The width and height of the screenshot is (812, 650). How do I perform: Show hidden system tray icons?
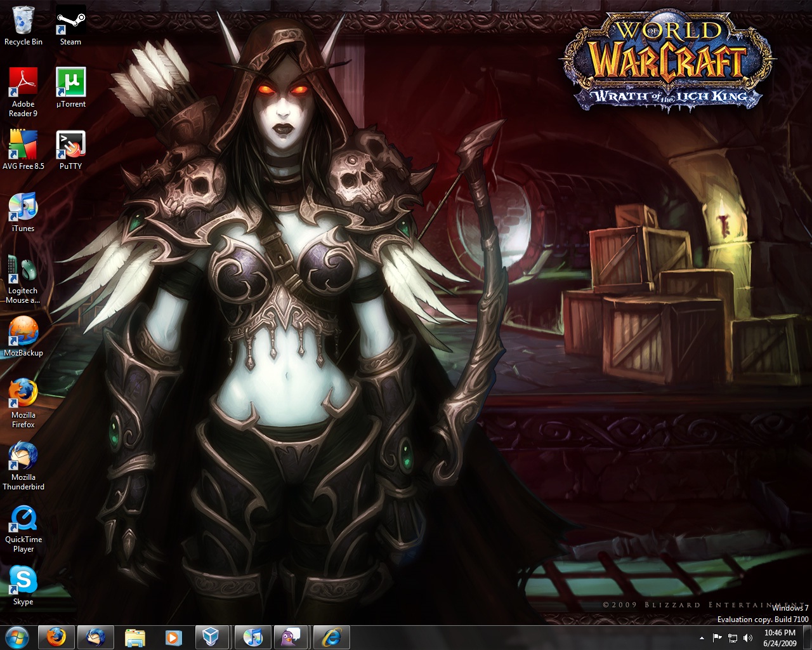tap(702, 638)
